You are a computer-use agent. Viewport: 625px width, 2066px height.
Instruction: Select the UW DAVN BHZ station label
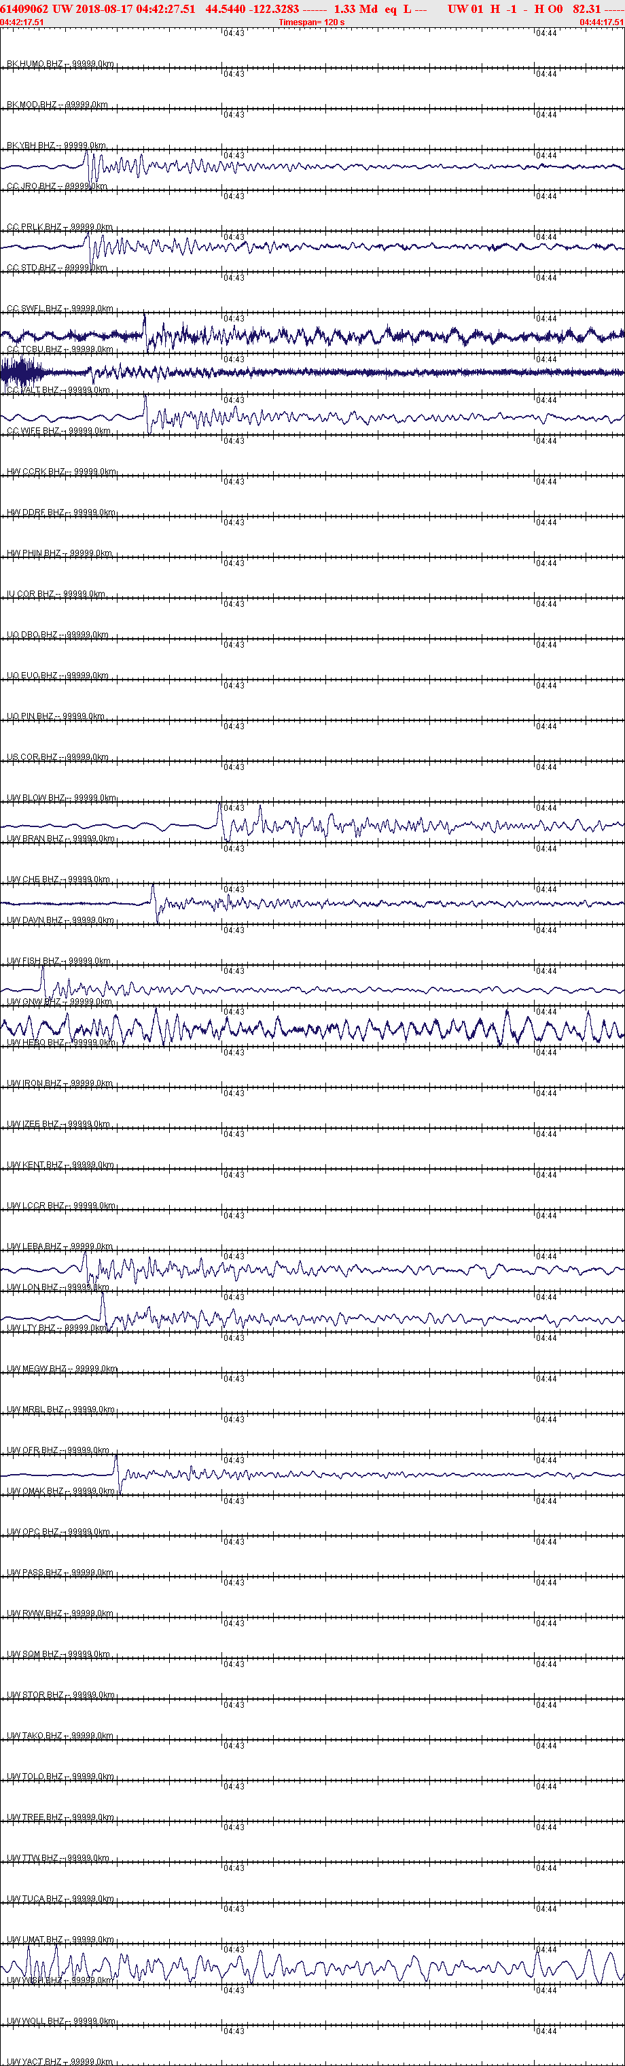point(61,920)
